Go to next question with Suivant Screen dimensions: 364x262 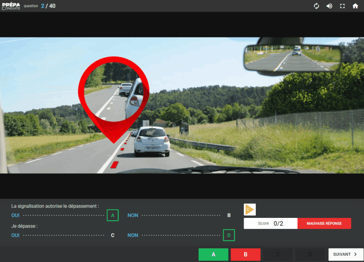click(x=346, y=254)
